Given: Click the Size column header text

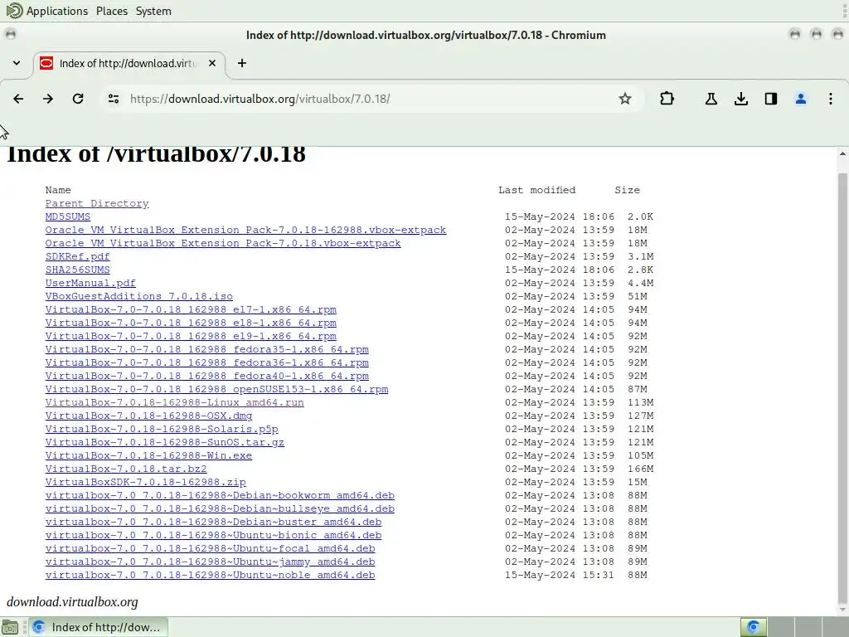Looking at the screenshot, I should pos(627,190).
